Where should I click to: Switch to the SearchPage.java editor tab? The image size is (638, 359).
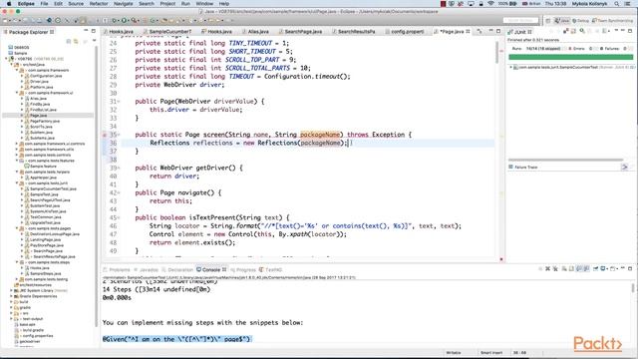300,31
